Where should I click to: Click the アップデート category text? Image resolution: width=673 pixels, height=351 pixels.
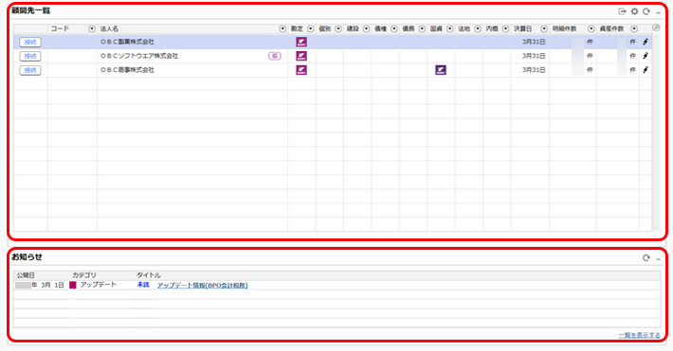click(98, 285)
